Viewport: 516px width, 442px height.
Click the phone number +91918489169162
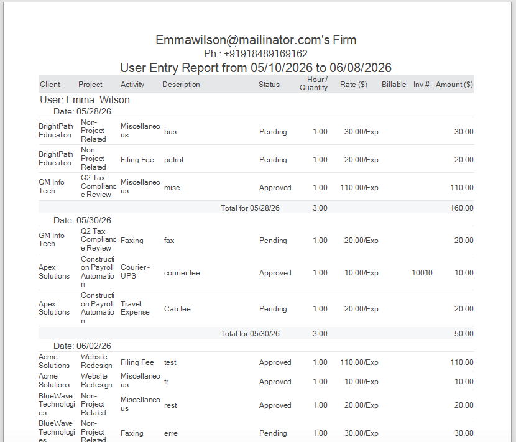point(265,53)
